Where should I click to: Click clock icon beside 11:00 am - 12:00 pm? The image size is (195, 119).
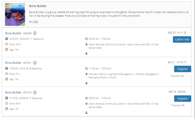[x=86, y=68]
